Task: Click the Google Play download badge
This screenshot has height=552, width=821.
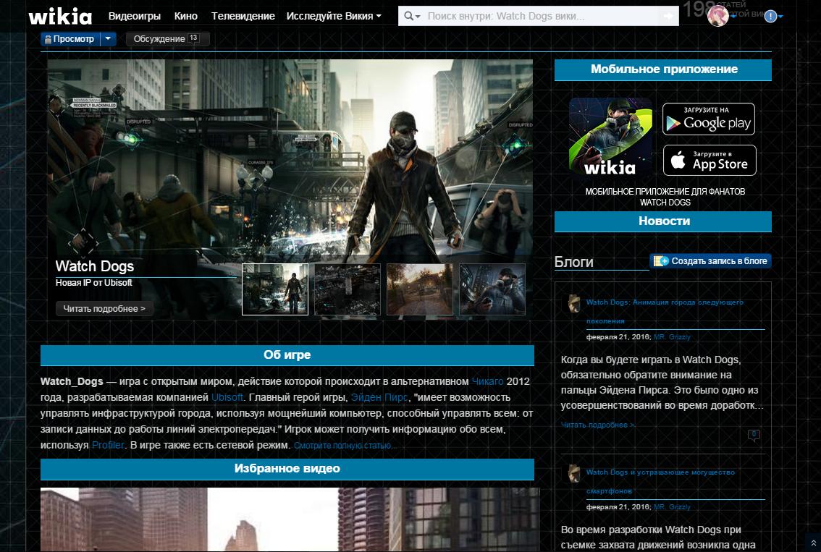Action: tap(709, 119)
